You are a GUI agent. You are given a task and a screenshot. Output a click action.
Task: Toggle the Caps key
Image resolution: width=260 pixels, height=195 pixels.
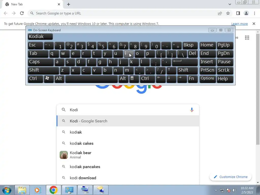pos(41,62)
